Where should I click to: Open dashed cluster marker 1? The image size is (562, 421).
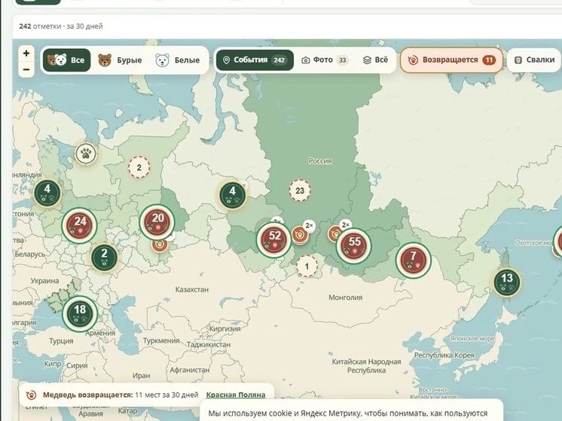(x=307, y=266)
